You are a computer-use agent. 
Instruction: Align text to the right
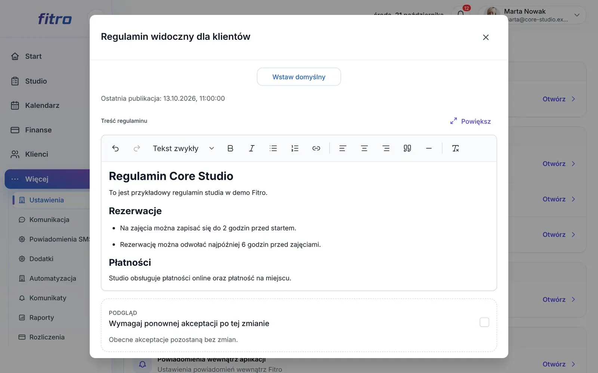[386, 148]
